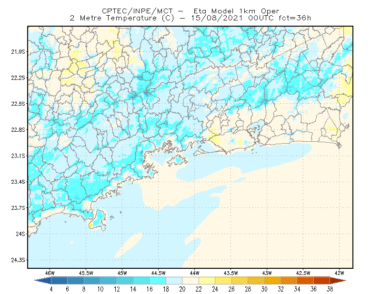Click the colorbar value label 20

click(x=182, y=289)
